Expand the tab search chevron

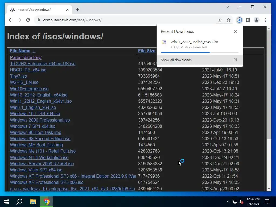pyautogui.click(x=227, y=7)
